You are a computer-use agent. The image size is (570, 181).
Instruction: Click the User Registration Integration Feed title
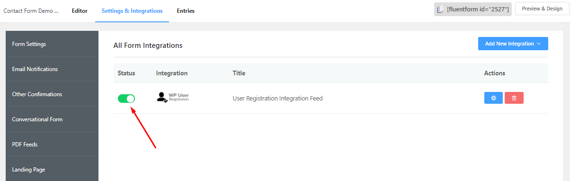click(277, 99)
